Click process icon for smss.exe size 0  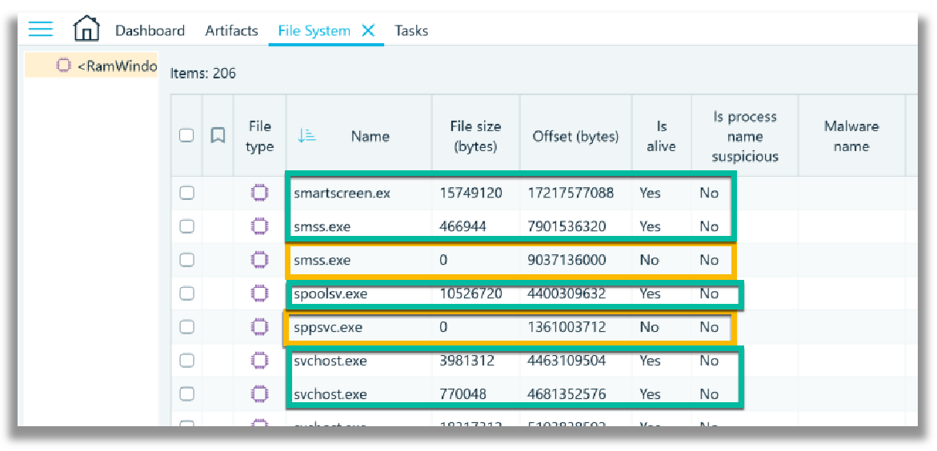coord(258,260)
